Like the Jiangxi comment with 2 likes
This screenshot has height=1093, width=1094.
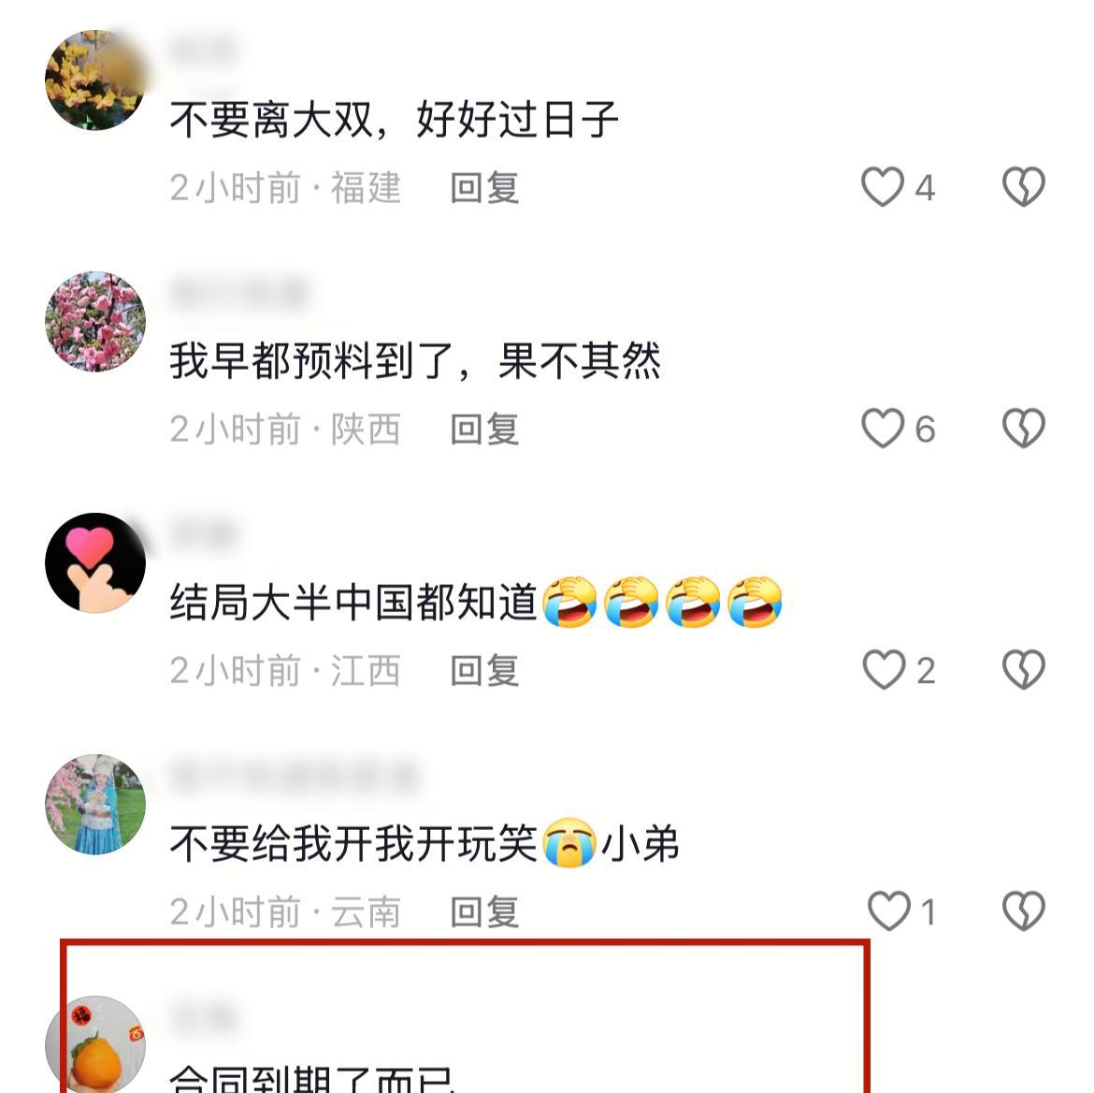[x=884, y=669]
